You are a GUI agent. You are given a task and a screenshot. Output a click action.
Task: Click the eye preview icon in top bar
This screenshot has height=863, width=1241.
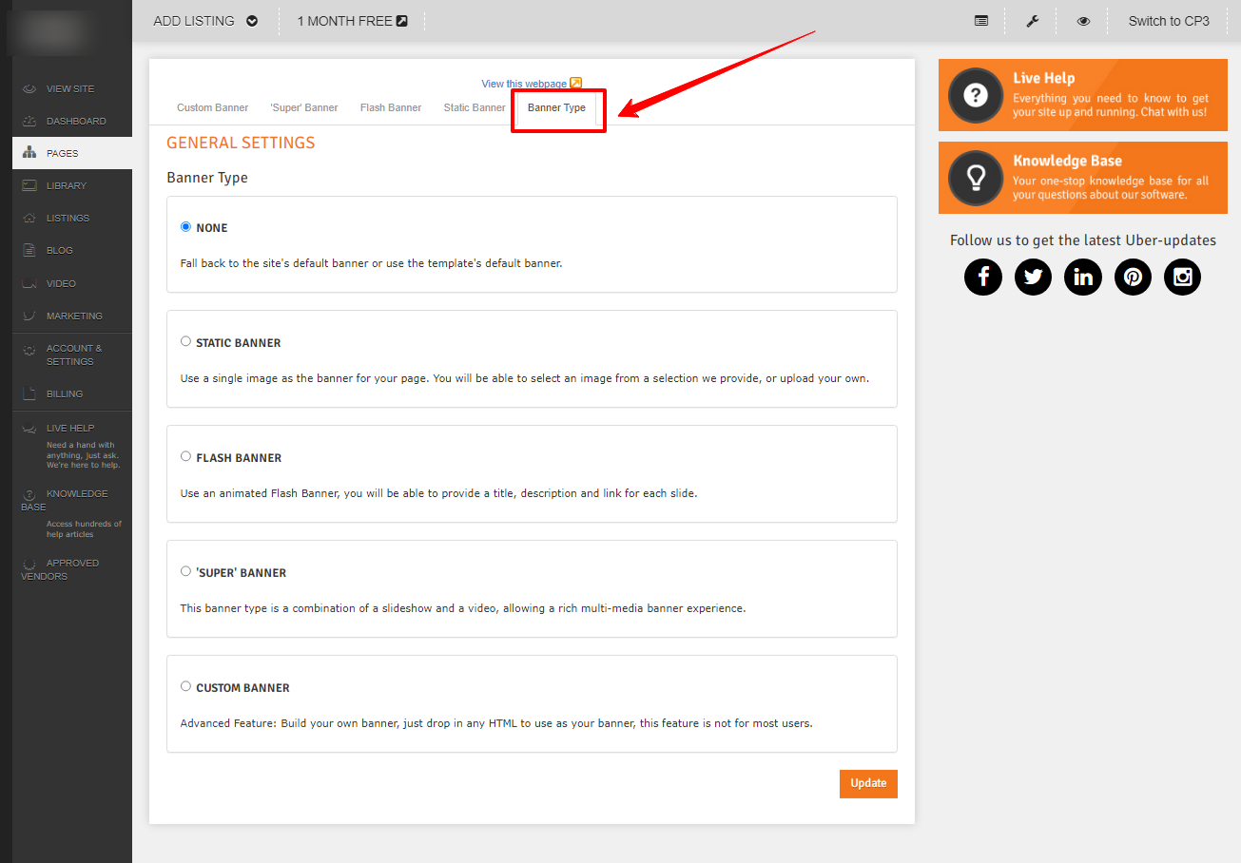click(1083, 21)
